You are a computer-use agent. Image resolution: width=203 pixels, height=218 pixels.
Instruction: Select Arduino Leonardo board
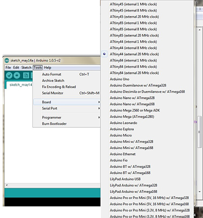[x=123, y=123]
